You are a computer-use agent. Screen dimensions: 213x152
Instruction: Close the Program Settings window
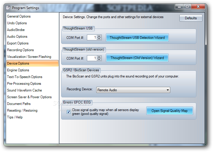[198, 6]
